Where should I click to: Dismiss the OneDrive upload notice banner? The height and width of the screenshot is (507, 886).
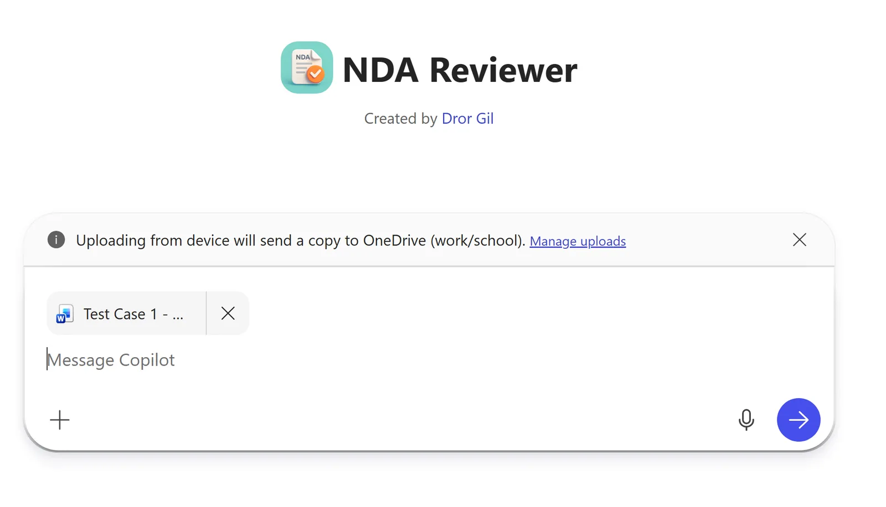(x=799, y=239)
